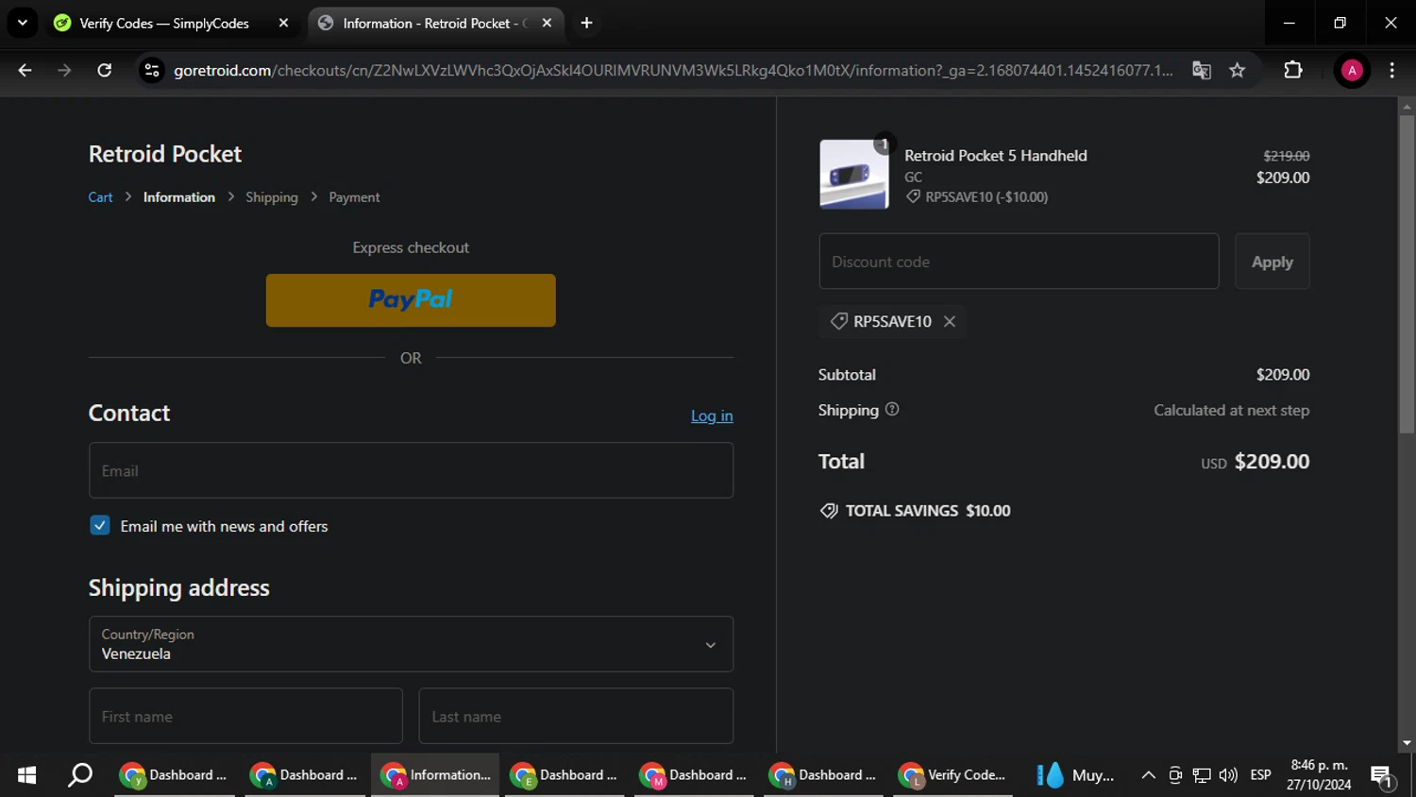Open network settings tray icon
The height and width of the screenshot is (797, 1416).
coord(1202,775)
